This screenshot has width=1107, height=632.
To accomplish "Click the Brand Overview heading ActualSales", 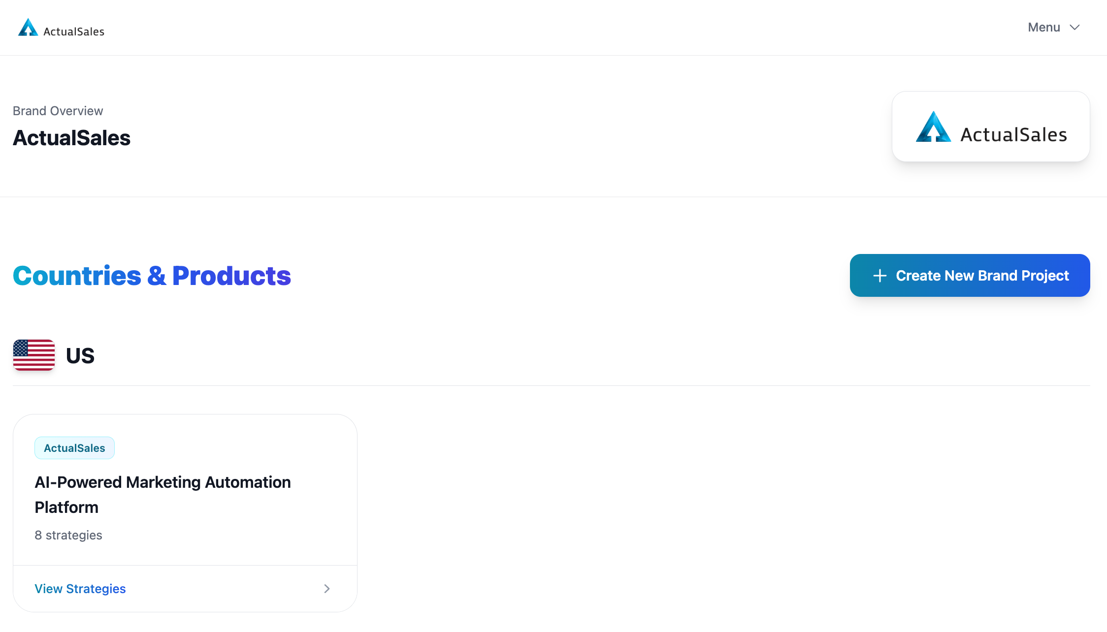I will [x=71, y=138].
